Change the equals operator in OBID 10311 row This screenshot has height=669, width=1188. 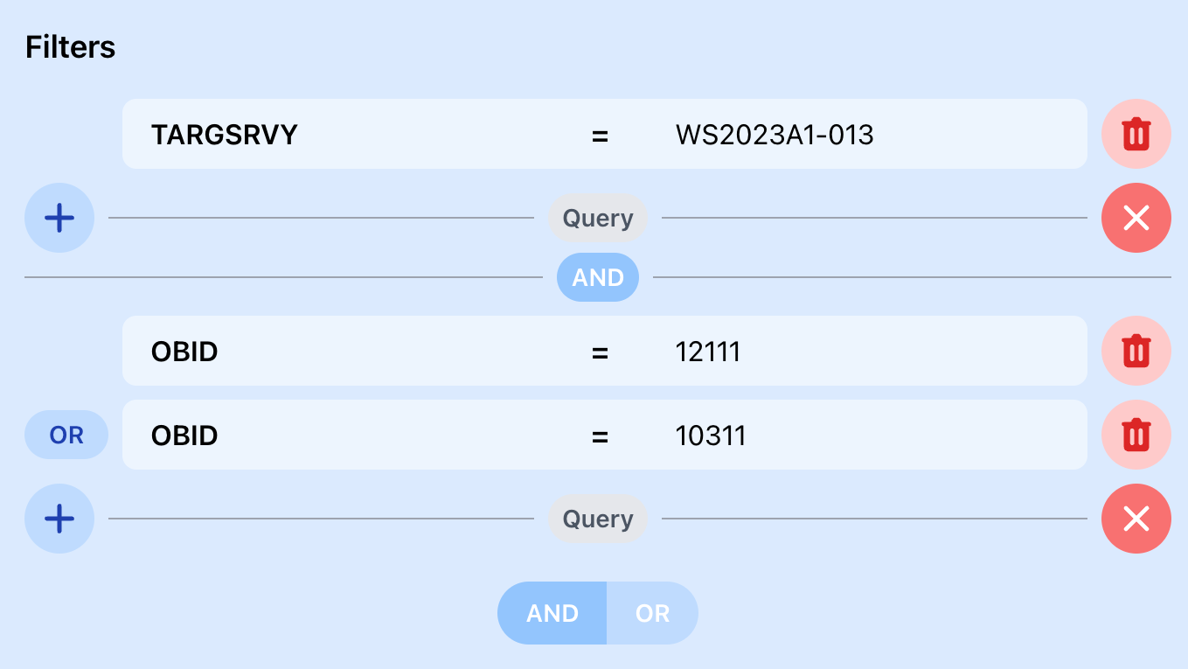tap(600, 436)
